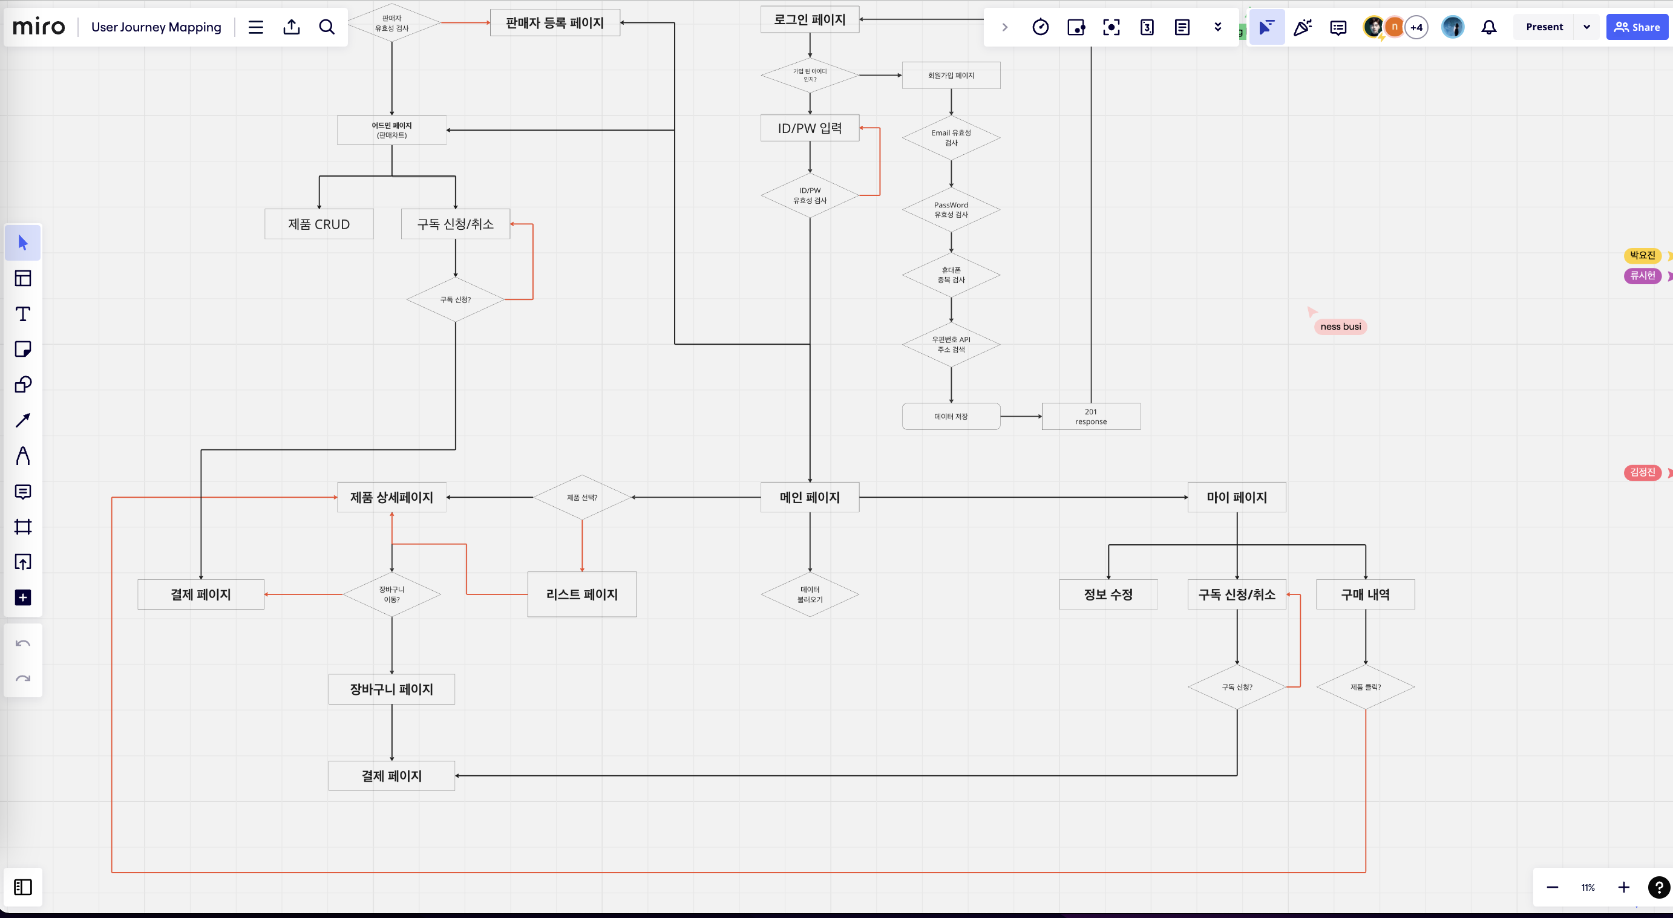Open the Templates tool
The width and height of the screenshot is (1673, 918).
23,279
